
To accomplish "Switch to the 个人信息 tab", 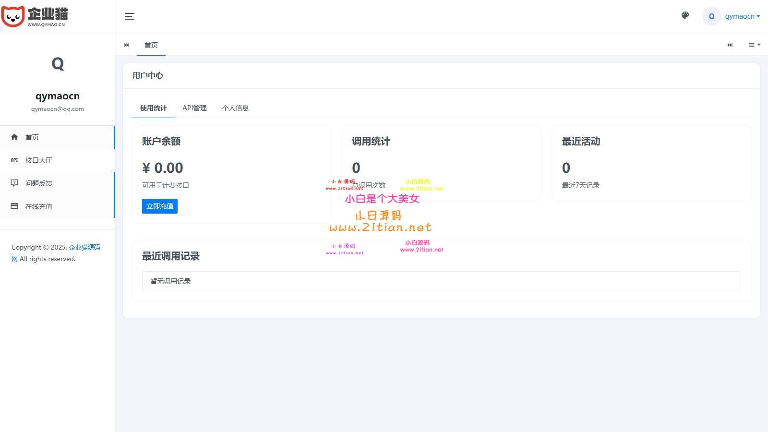I will (x=235, y=108).
